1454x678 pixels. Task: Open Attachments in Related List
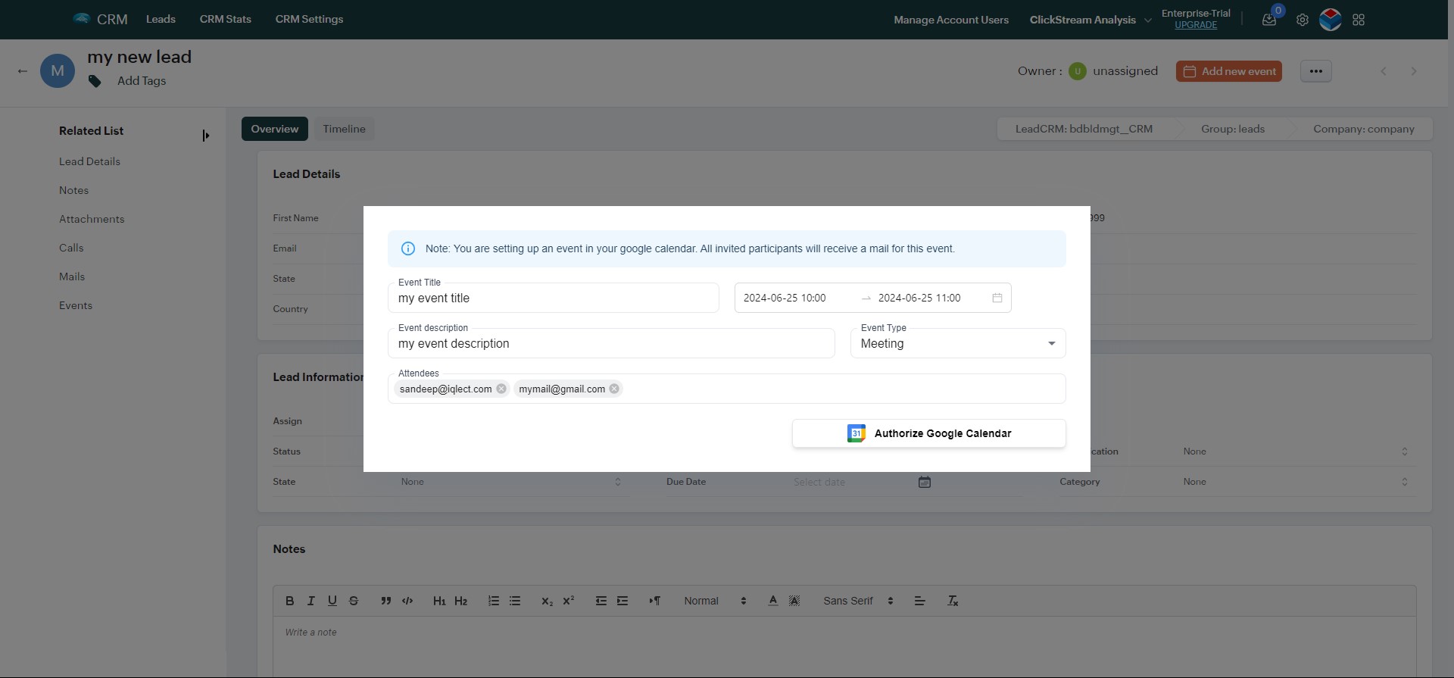[92, 219]
